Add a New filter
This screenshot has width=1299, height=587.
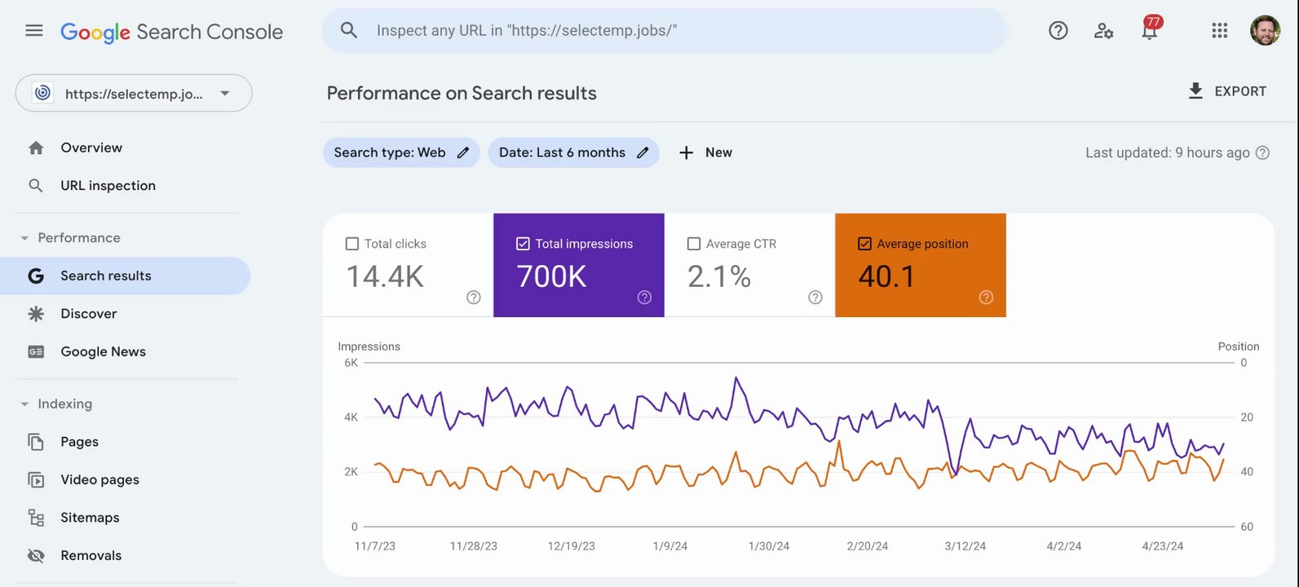tap(706, 152)
